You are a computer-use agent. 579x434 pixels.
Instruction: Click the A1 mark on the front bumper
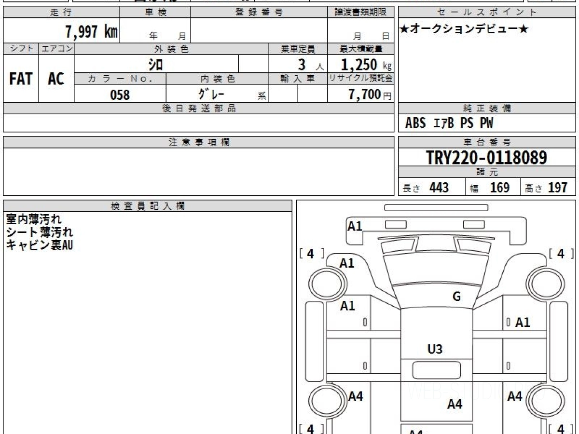[x=355, y=226]
